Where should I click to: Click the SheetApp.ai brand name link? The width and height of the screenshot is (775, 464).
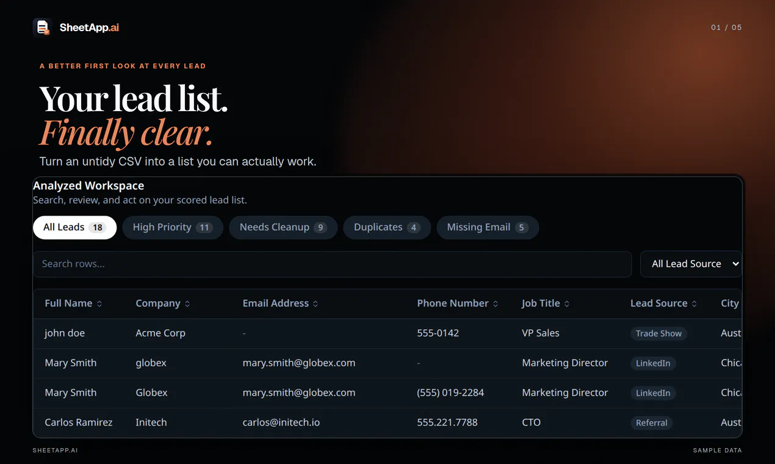pos(89,27)
